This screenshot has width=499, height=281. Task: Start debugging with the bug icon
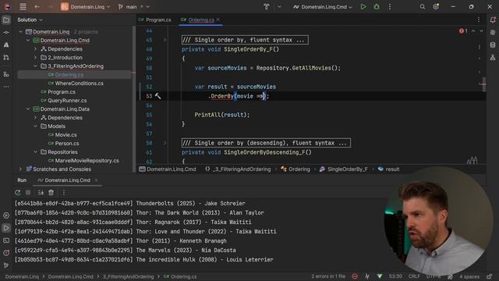[377, 7]
